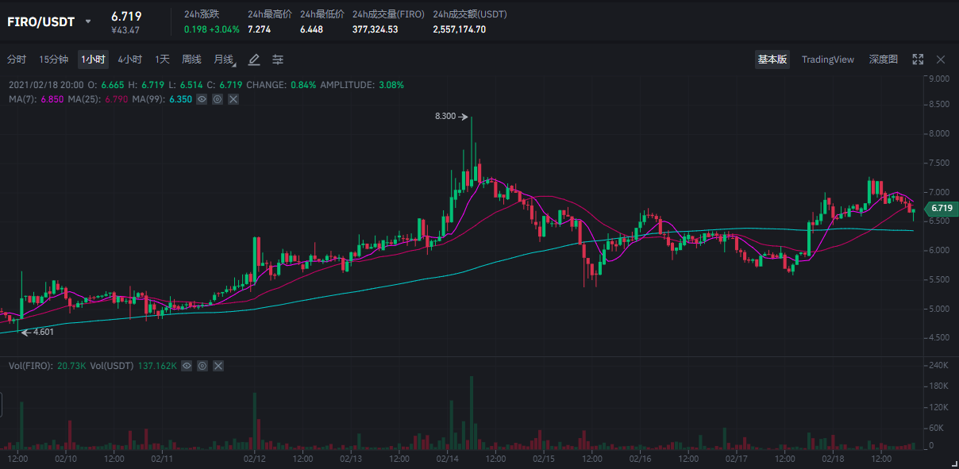Expand the 月线 interval dropdown
Screen dimensions: 959x469
(225, 60)
